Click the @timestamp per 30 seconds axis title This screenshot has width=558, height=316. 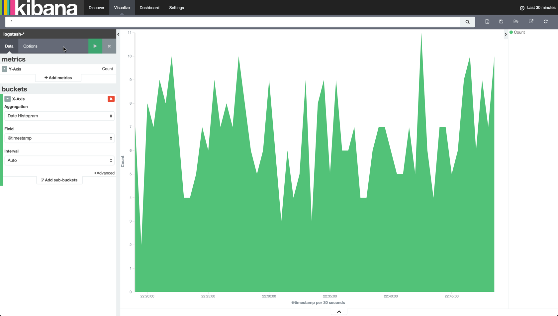(x=318, y=303)
